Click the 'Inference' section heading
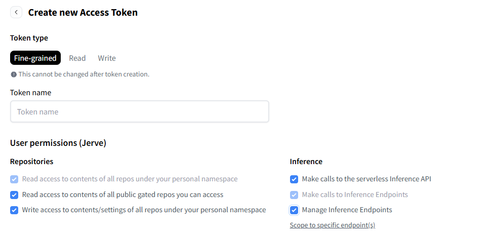The image size is (493, 234). (306, 162)
